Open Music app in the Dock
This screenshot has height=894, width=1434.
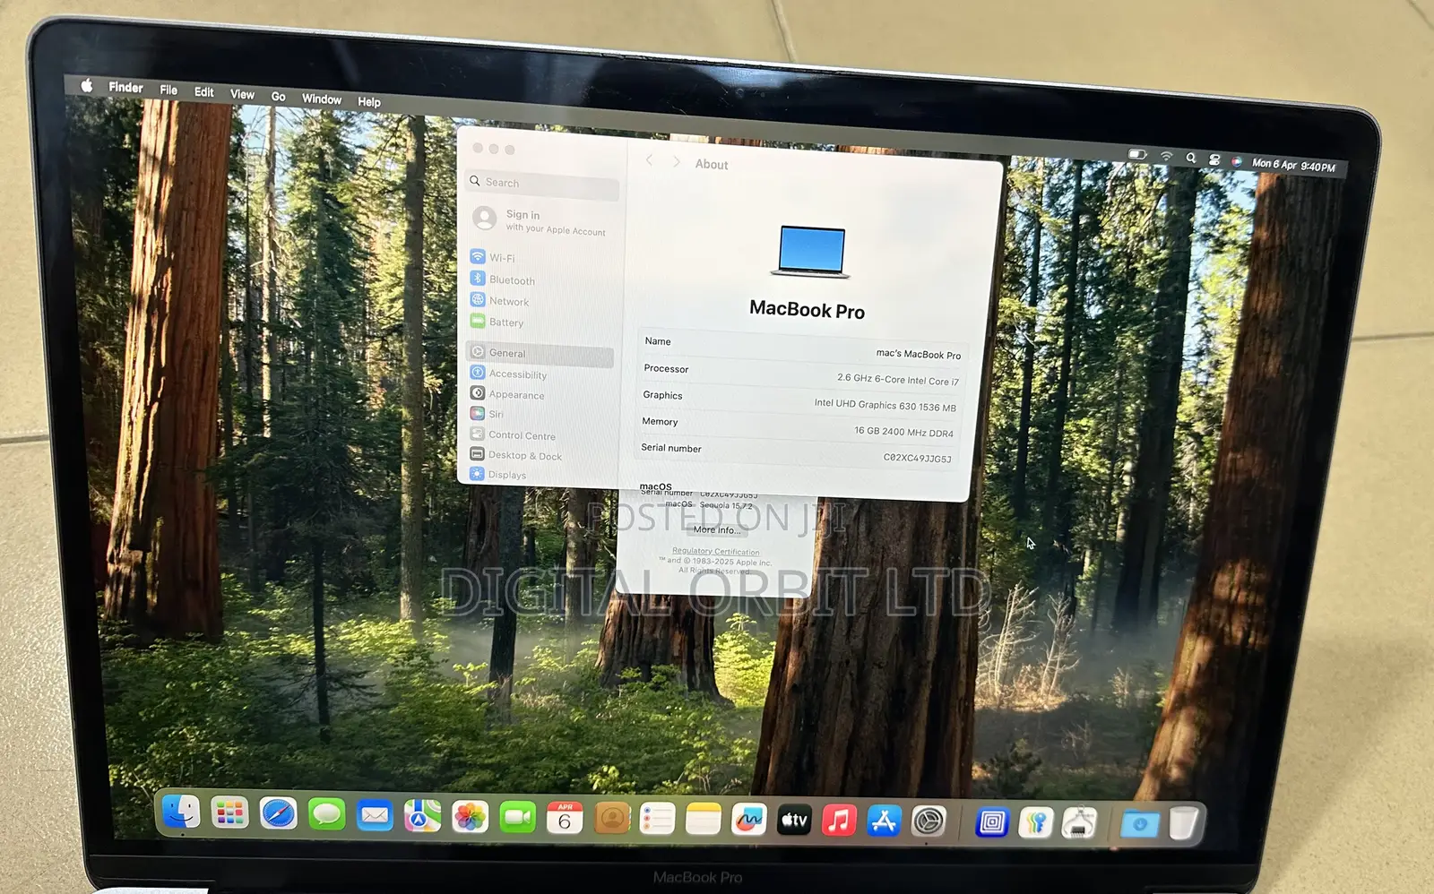click(839, 820)
